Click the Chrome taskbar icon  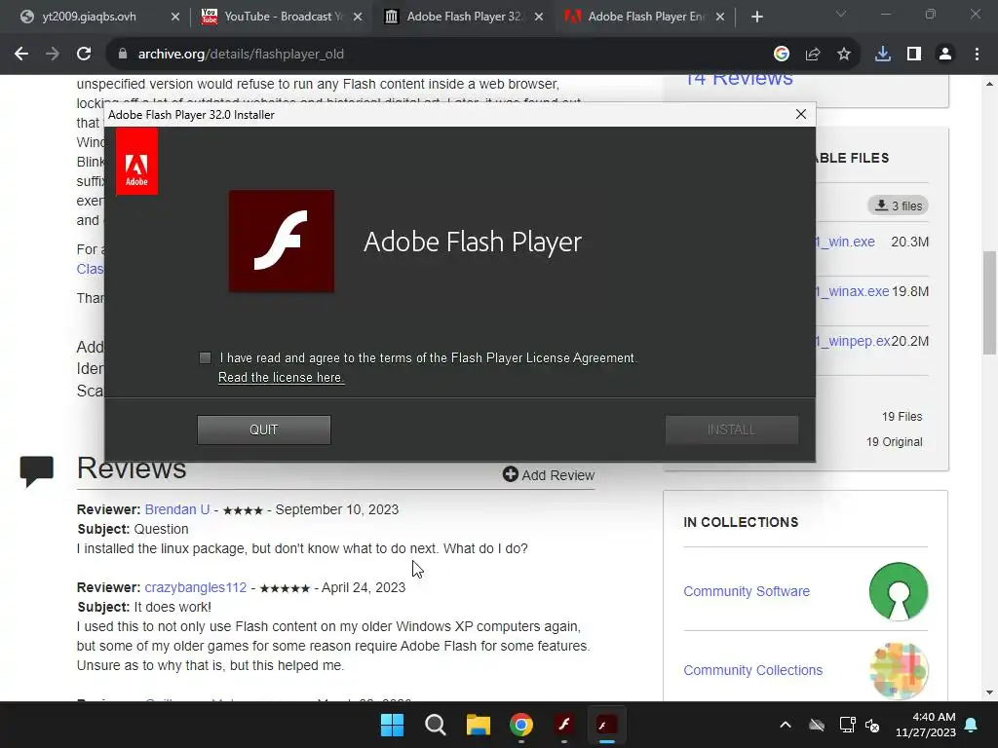coord(521,725)
